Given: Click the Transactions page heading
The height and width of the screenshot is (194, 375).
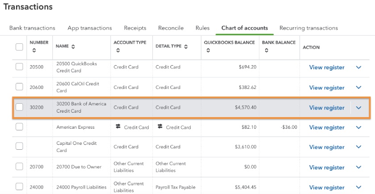Looking at the screenshot, I should (28, 7).
